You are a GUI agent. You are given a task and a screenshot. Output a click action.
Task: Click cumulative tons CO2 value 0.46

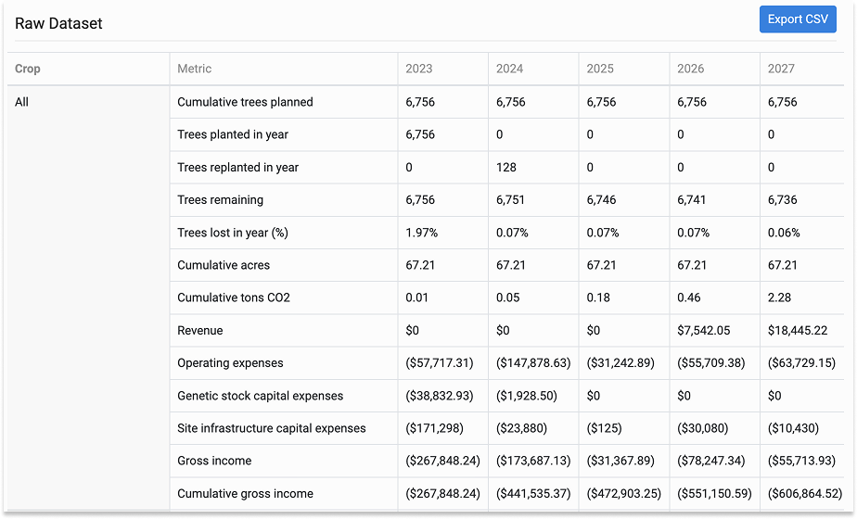pos(688,297)
